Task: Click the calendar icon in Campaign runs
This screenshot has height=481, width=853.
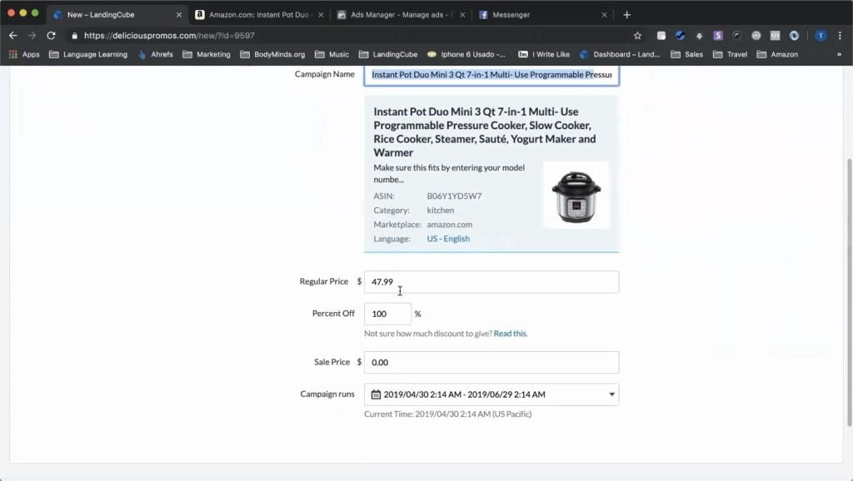Action: 376,394
